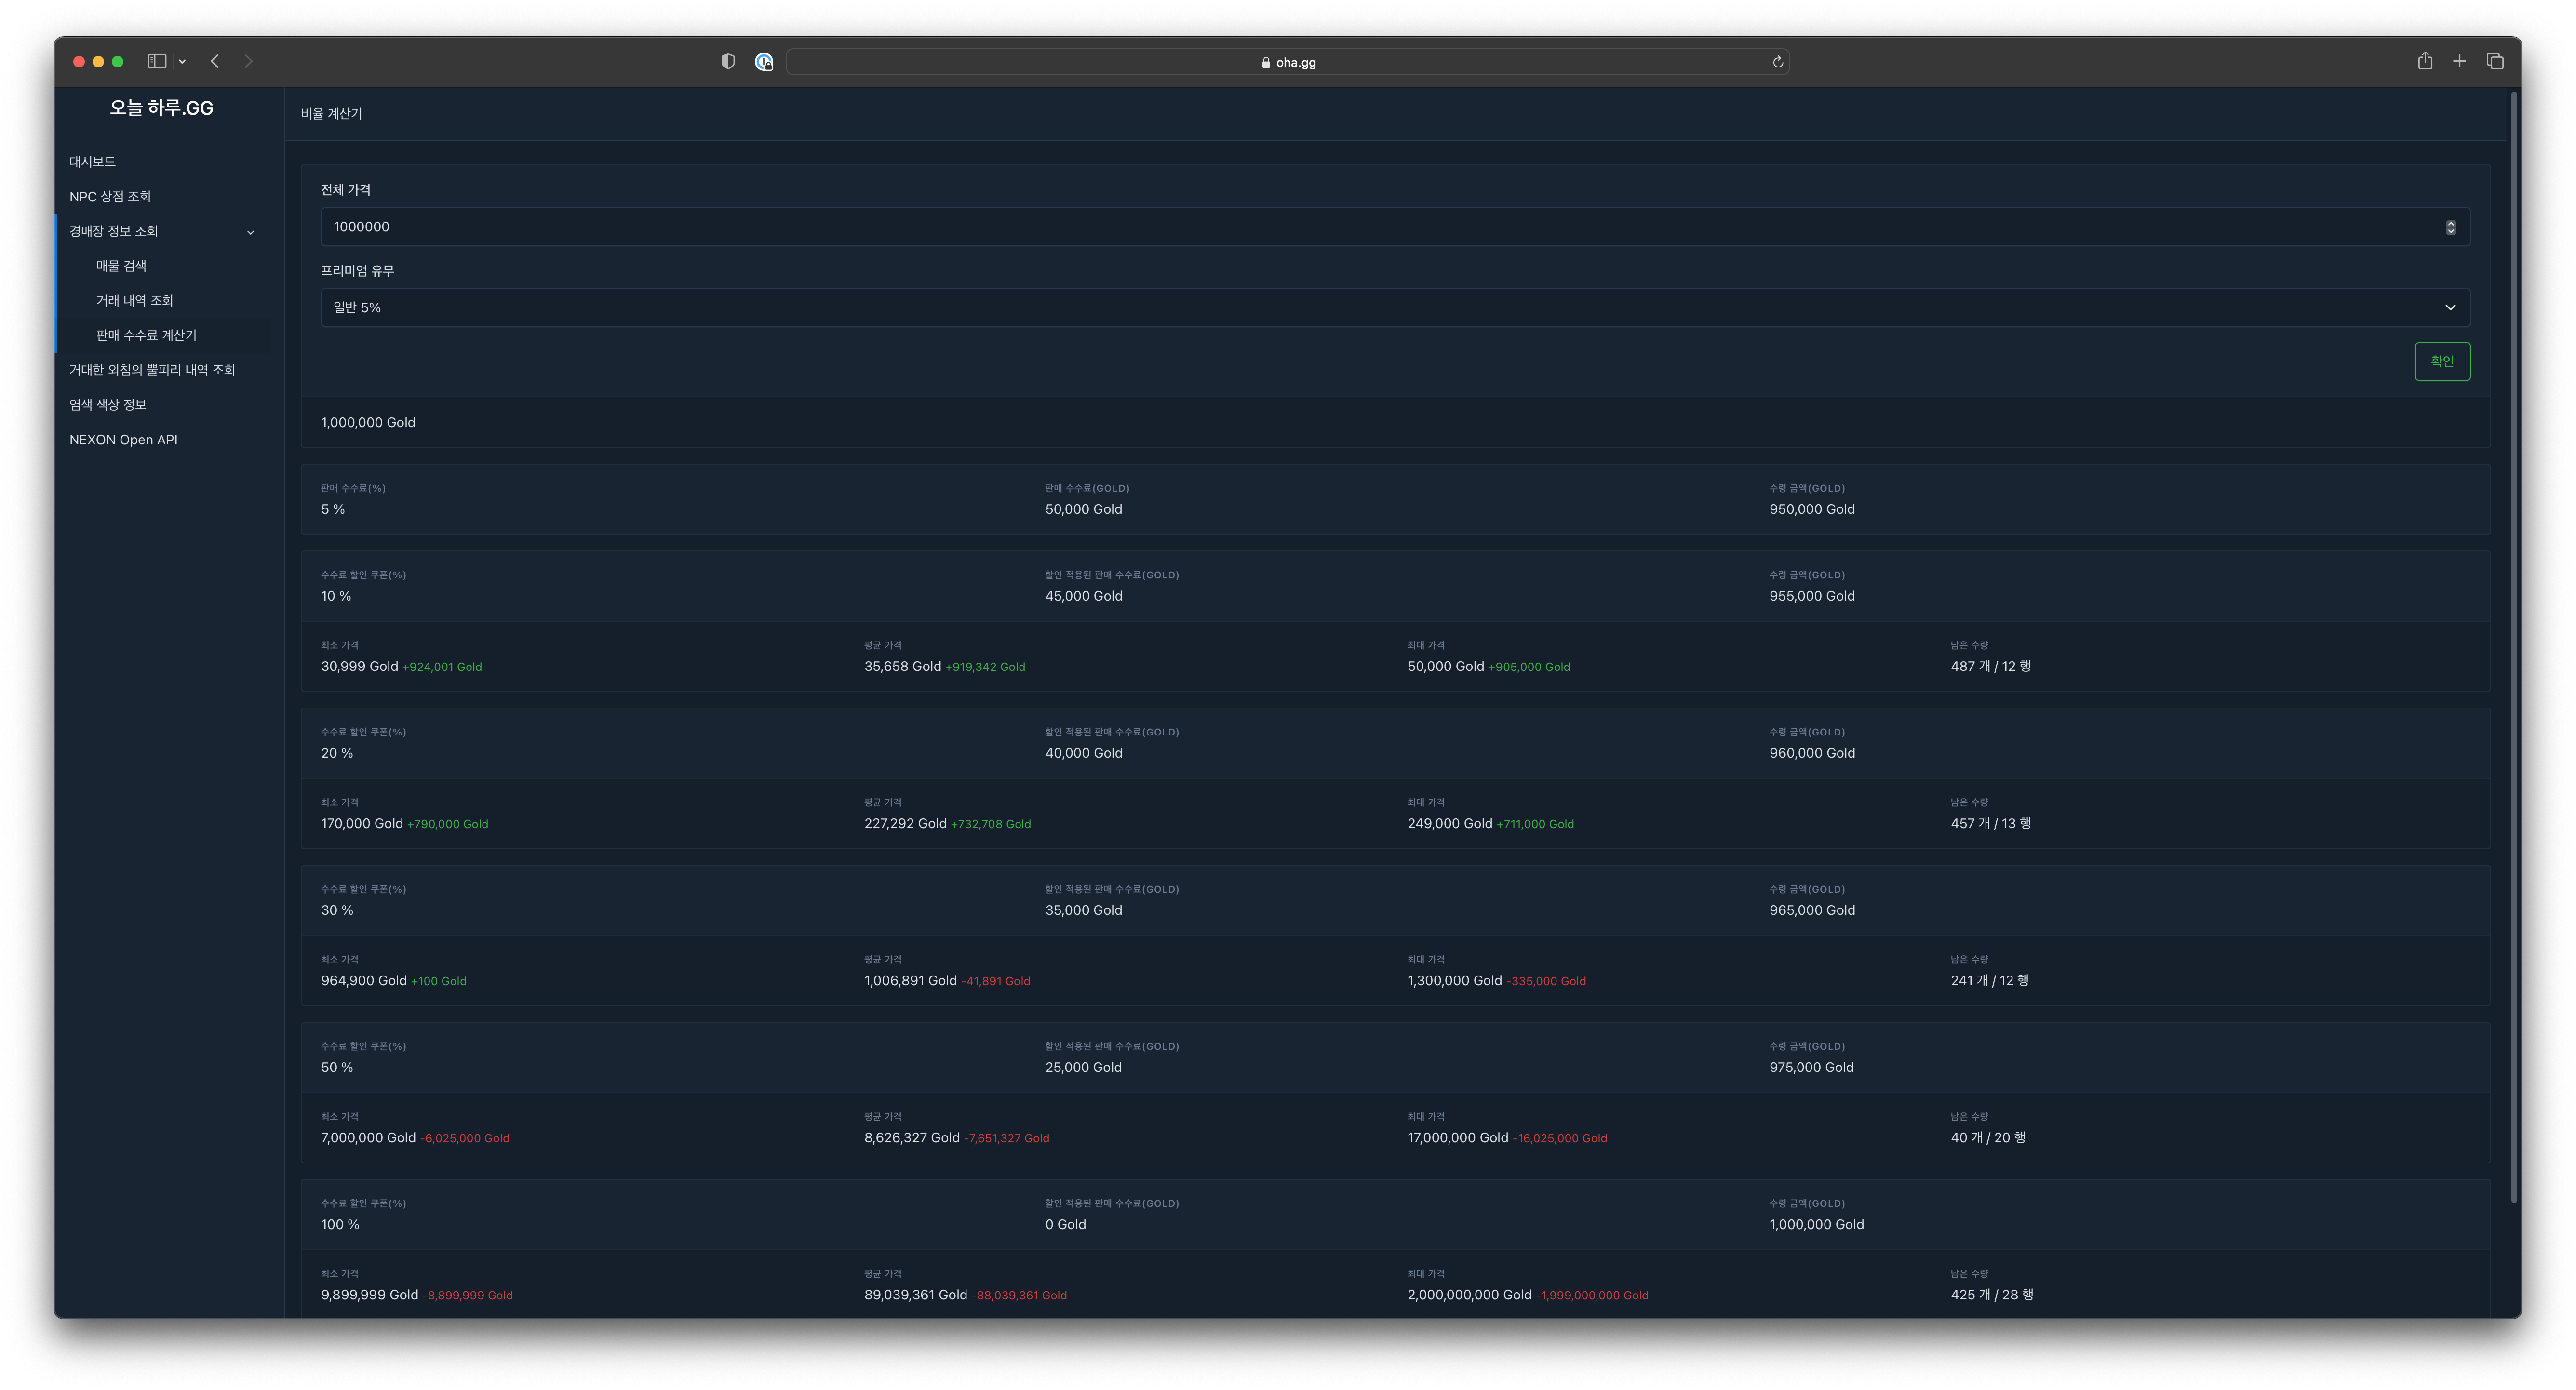
Task: Click the forward navigation arrow
Action: 248,62
